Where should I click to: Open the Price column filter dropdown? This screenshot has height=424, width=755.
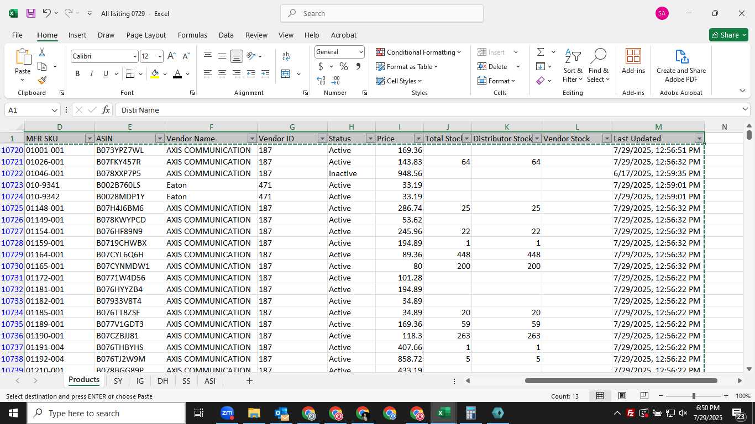point(418,139)
